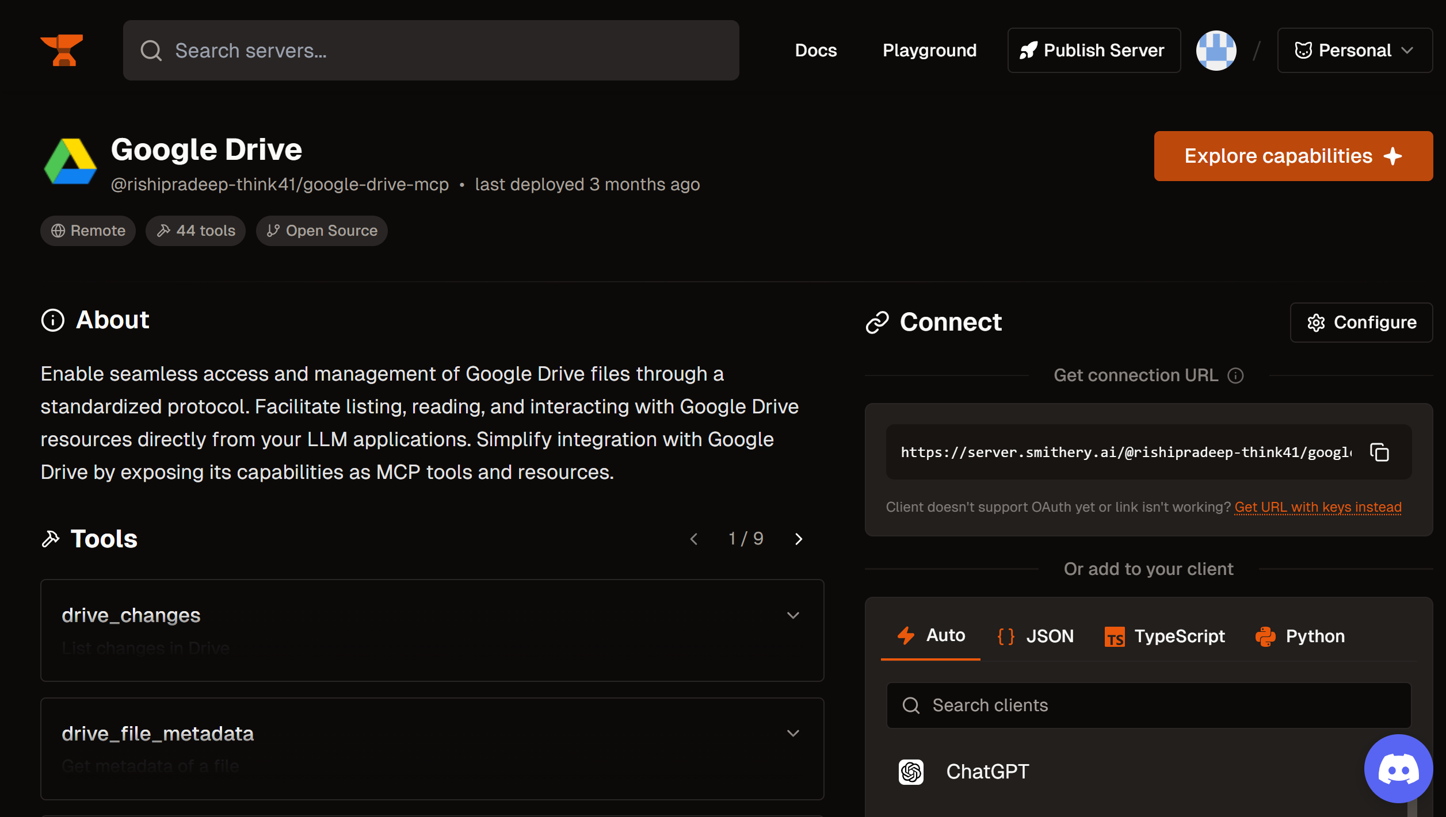Image resolution: width=1446 pixels, height=817 pixels.
Task: Click the user avatar icon
Action: (1215, 51)
